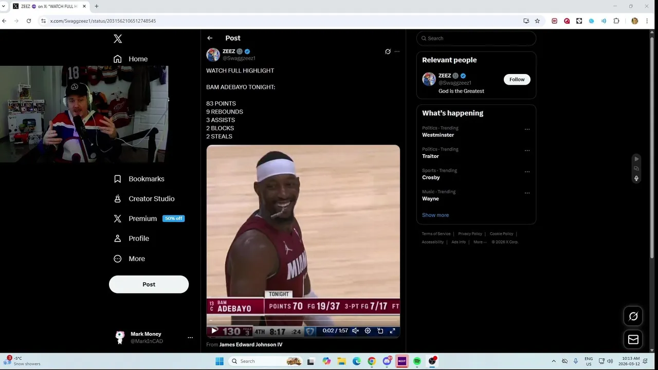Reload the page in Chrome

click(29, 21)
